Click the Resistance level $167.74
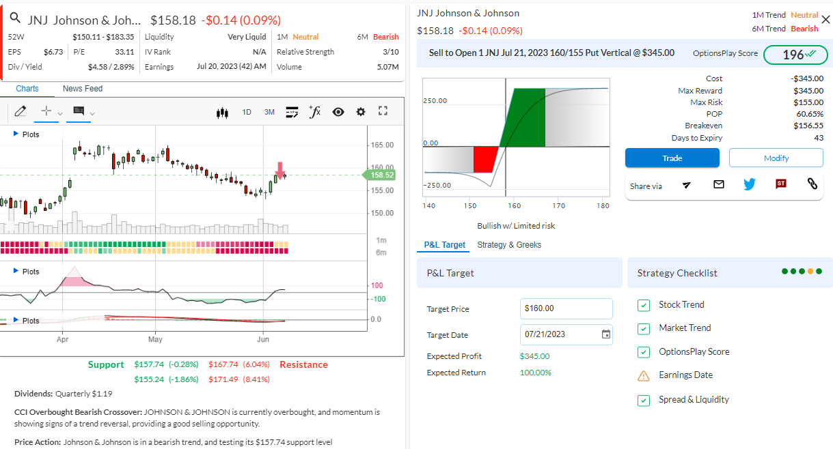The height and width of the screenshot is (449, 833). [x=223, y=364]
